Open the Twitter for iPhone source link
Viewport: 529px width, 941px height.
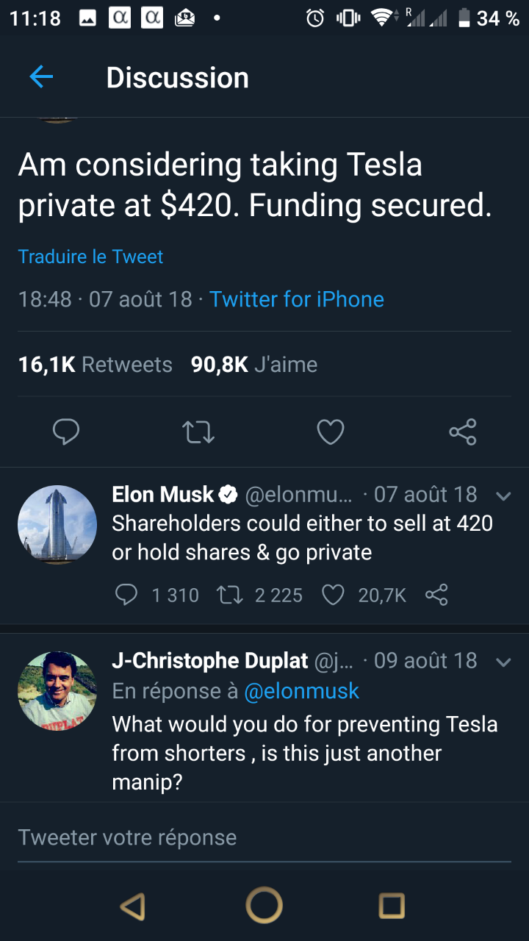(297, 299)
